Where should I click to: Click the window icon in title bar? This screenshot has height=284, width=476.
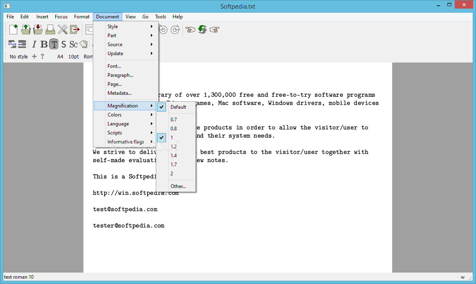coord(7,6)
